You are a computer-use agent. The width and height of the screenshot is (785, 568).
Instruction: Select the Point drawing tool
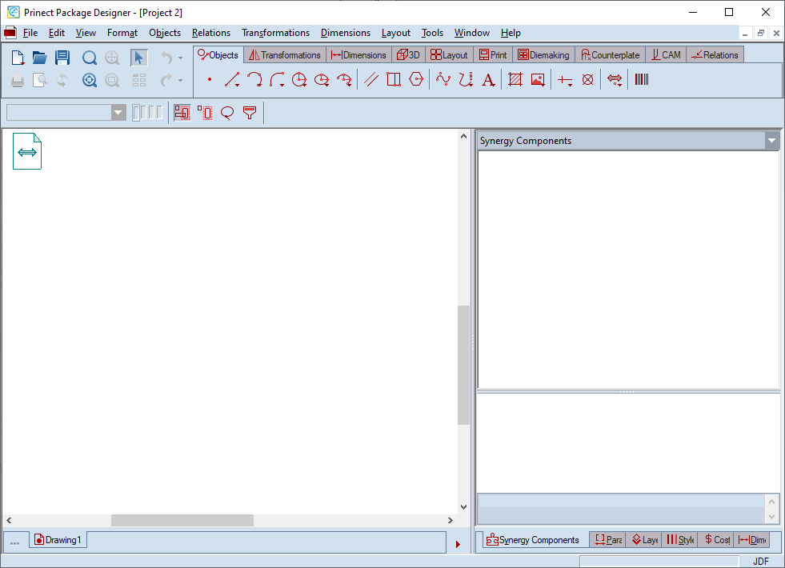click(210, 79)
